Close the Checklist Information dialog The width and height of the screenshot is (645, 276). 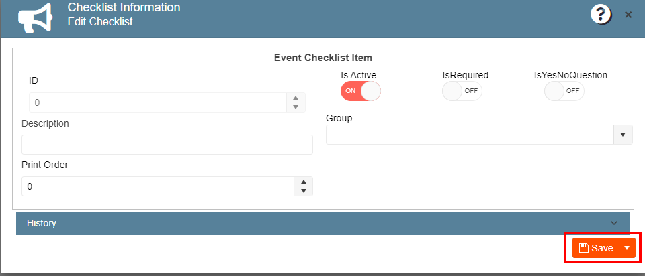(x=628, y=15)
